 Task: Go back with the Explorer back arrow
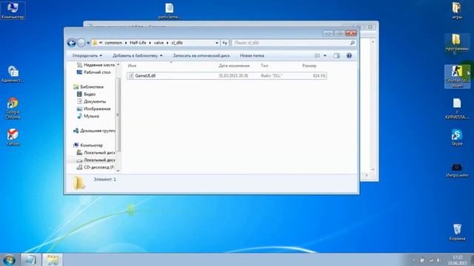(71, 43)
